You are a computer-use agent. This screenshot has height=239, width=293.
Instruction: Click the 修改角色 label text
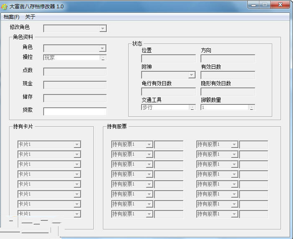coord(20,27)
